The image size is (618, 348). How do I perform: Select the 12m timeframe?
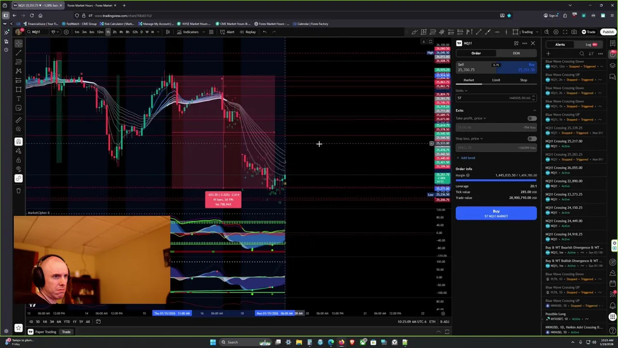click(100, 32)
